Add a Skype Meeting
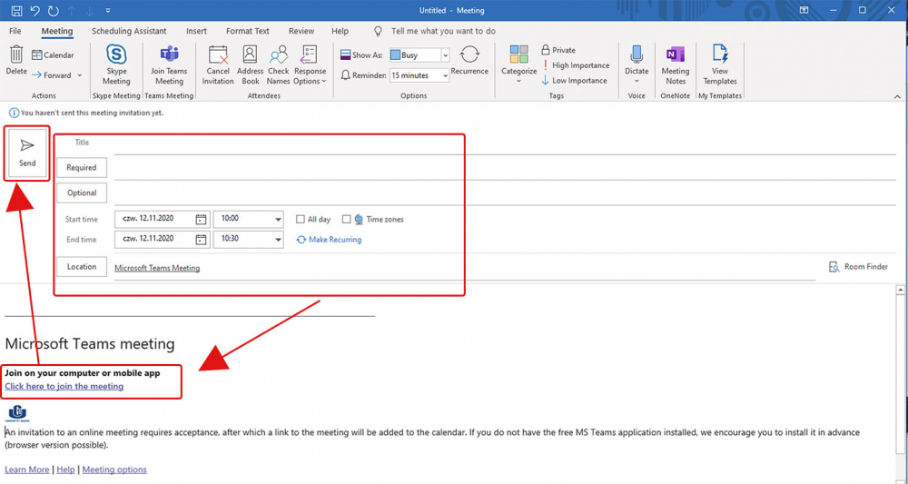 (x=116, y=65)
